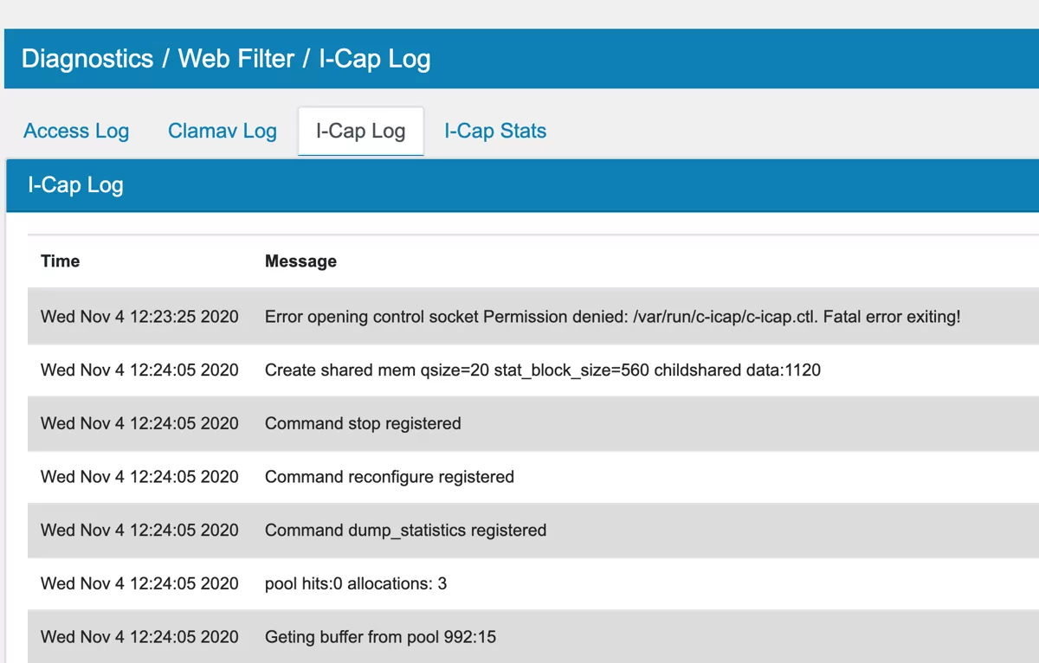The image size is (1039, 663).
Task: Switch to the Access Log tab
Action: coord(75,131)
